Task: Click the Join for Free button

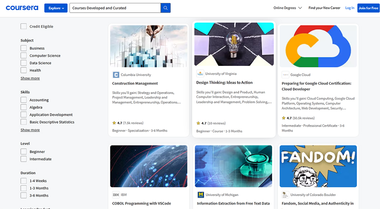Action: (368, 8)
